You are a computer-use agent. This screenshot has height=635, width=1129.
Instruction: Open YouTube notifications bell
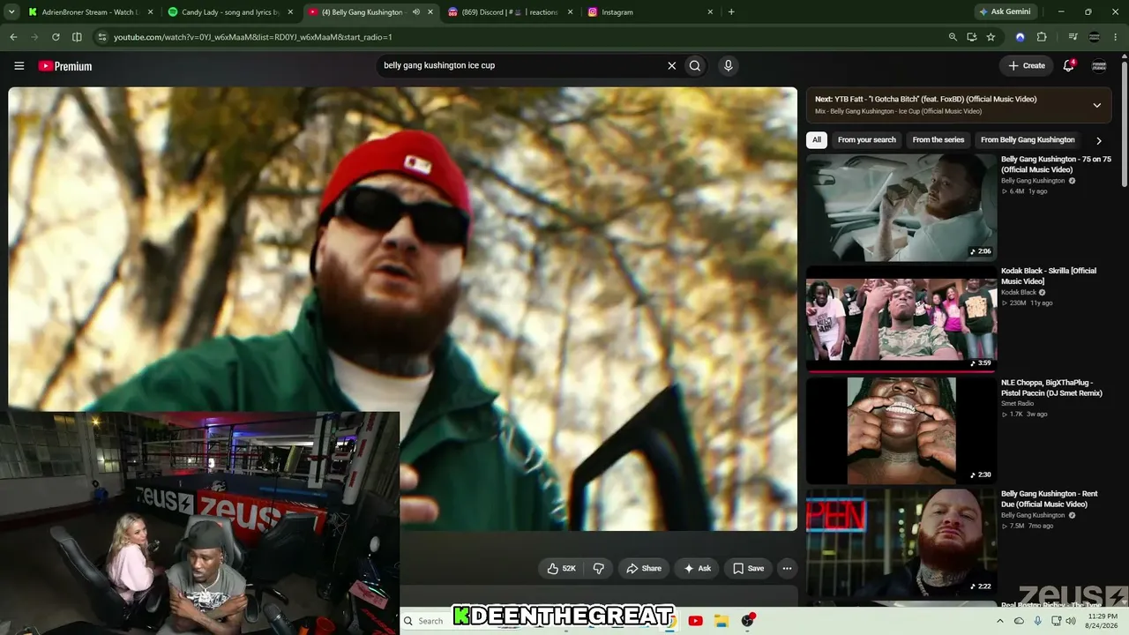coord(1068,65)
